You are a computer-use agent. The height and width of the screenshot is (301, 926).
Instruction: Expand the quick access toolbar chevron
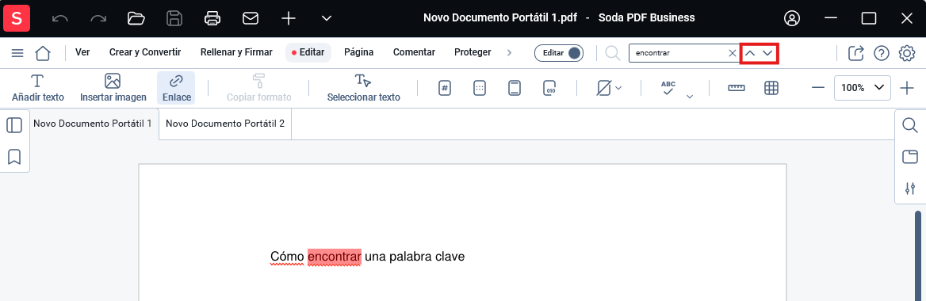[327, 18]
